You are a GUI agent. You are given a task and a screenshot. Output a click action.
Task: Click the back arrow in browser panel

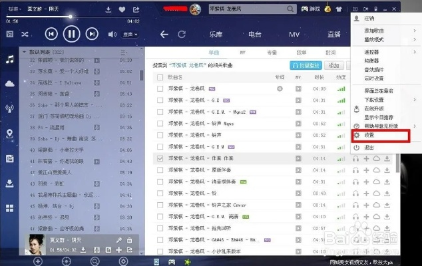[x=164, y=34]
